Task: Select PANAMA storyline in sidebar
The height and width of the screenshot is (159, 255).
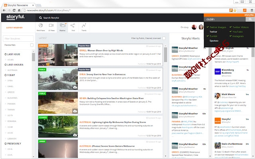Action: [x=12, y=104]
